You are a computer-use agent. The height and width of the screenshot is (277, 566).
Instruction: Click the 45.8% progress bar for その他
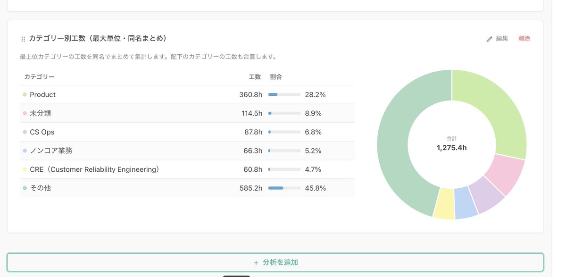pos(284,188)
